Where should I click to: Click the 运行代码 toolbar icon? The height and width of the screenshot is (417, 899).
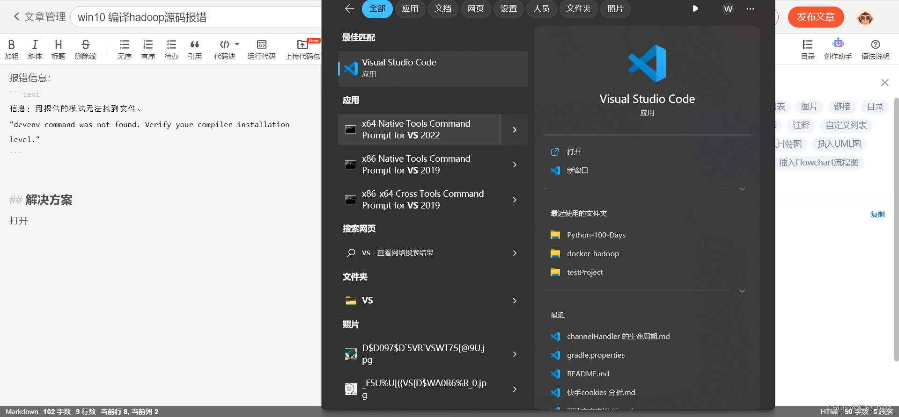(262, 50)
